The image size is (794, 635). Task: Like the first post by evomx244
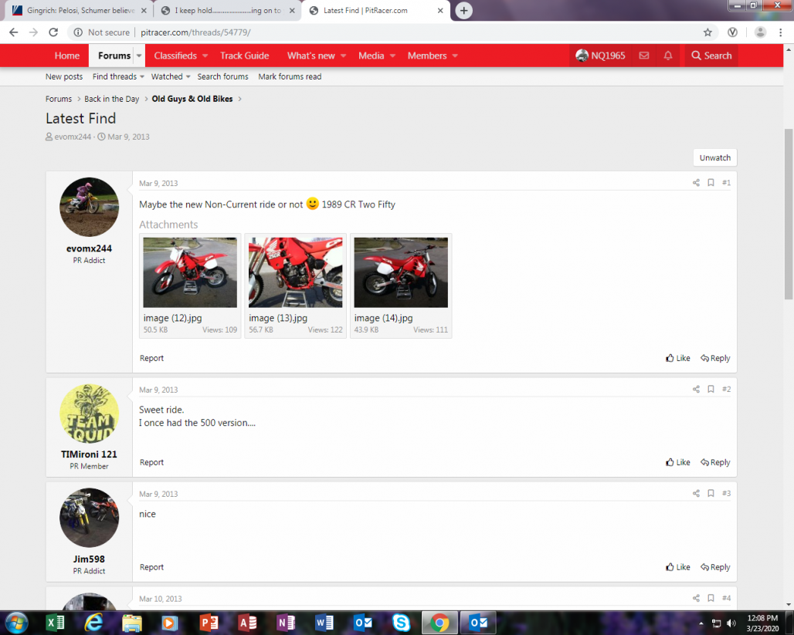point(677,358)
